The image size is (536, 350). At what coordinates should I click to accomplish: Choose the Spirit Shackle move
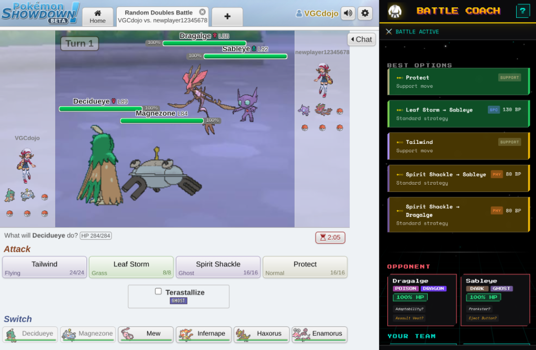tap(218, 267)
